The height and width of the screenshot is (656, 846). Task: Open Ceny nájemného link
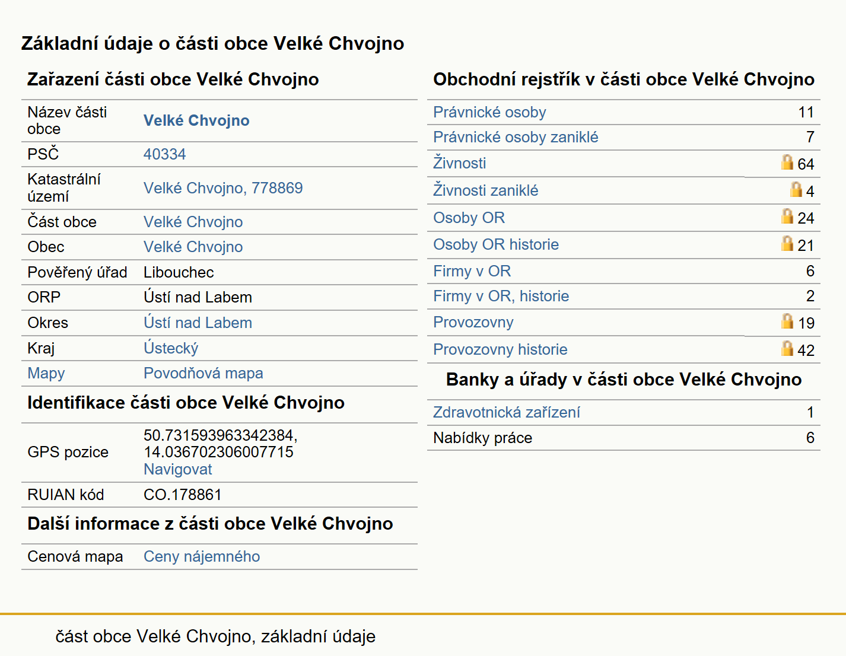pos(202,556)
